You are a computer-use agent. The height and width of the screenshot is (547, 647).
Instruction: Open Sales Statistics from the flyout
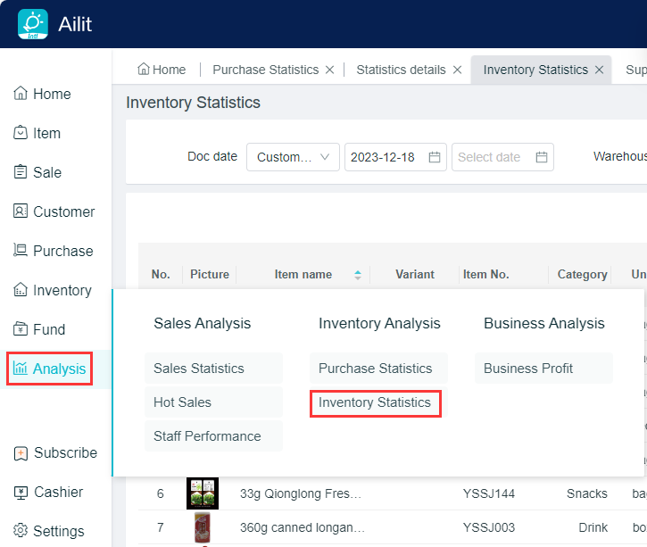[x=199, y=369]
